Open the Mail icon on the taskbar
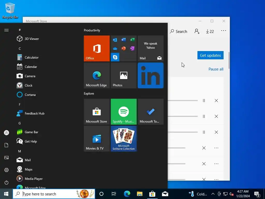Viewport: 265px width, 199px height. (x=165, y=194)
